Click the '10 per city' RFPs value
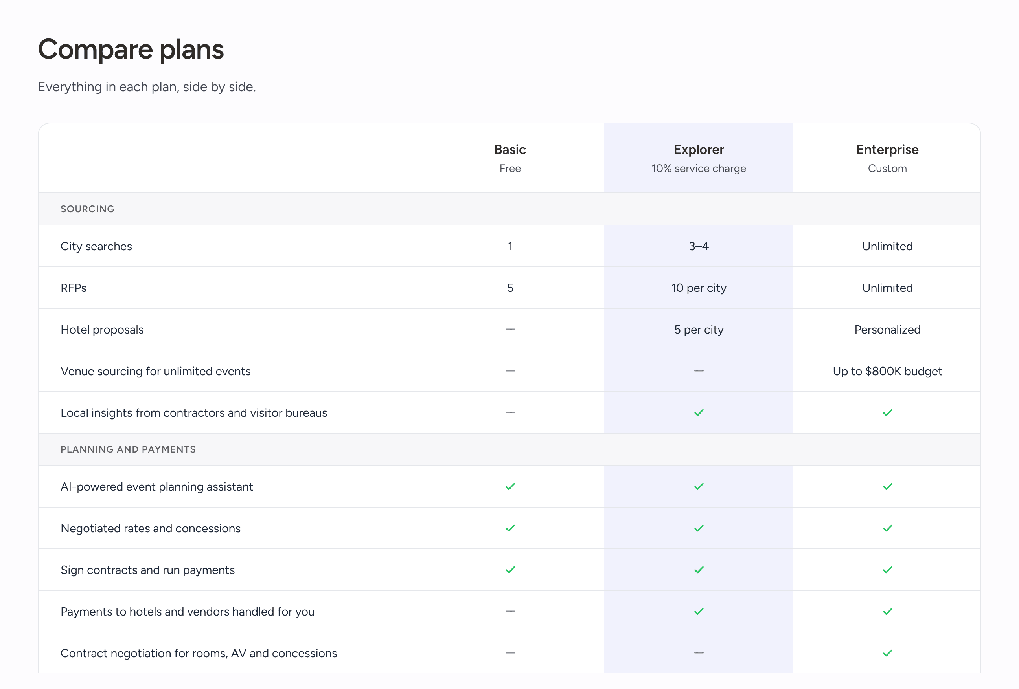 coord(699,288)
